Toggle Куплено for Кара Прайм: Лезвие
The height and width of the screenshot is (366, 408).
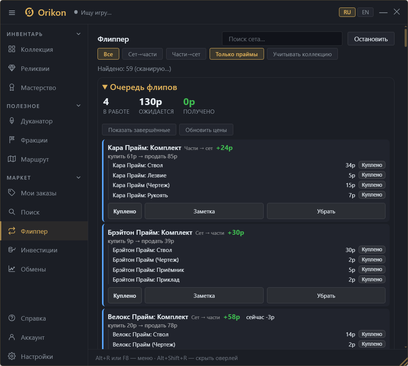(x=372, y=175)
